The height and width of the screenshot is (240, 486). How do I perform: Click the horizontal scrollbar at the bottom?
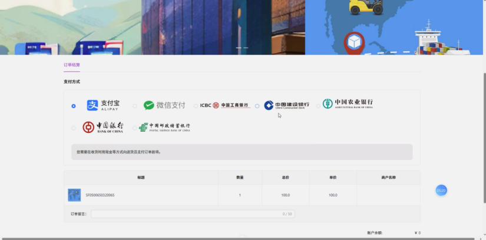pos(239,239)
